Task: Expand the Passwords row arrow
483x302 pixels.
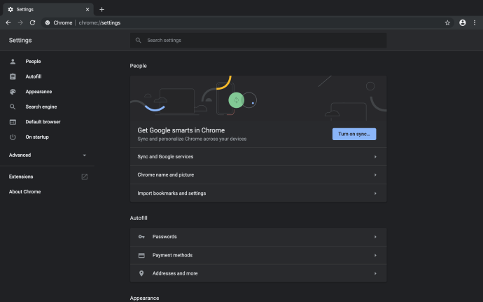Action: [x=375, y=237]
